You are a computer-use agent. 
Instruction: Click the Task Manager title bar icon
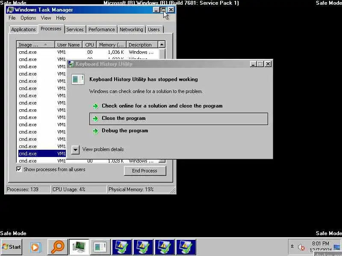[10, 10]
